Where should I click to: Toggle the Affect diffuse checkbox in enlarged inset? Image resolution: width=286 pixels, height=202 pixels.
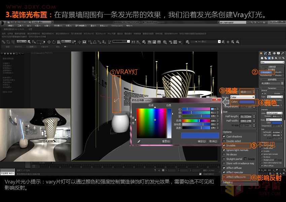point(224,168)
